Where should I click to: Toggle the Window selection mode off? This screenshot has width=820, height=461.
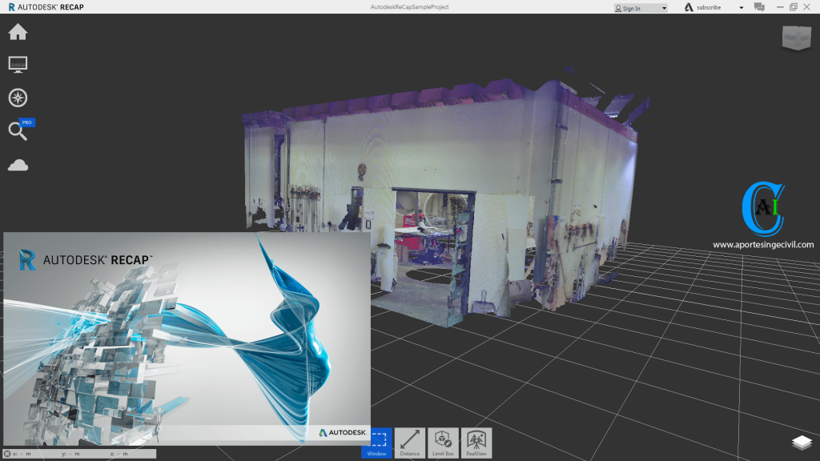pyautogui.click(x=376, y=441)
